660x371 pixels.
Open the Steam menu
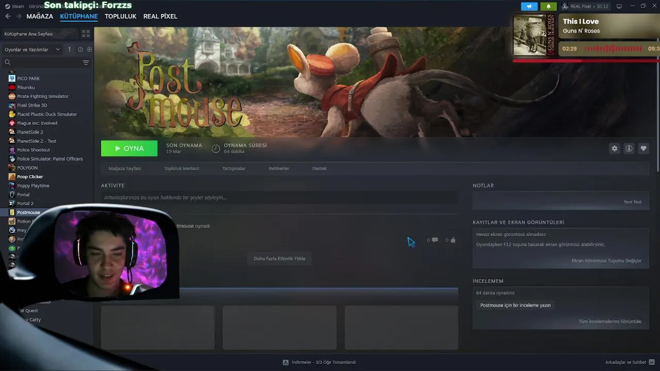click(x=15, y=6)
